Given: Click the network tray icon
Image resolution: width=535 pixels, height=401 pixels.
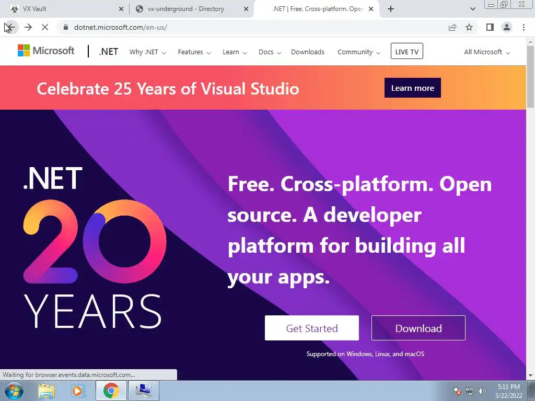Looking at the screenshot, I should (470, 391).
